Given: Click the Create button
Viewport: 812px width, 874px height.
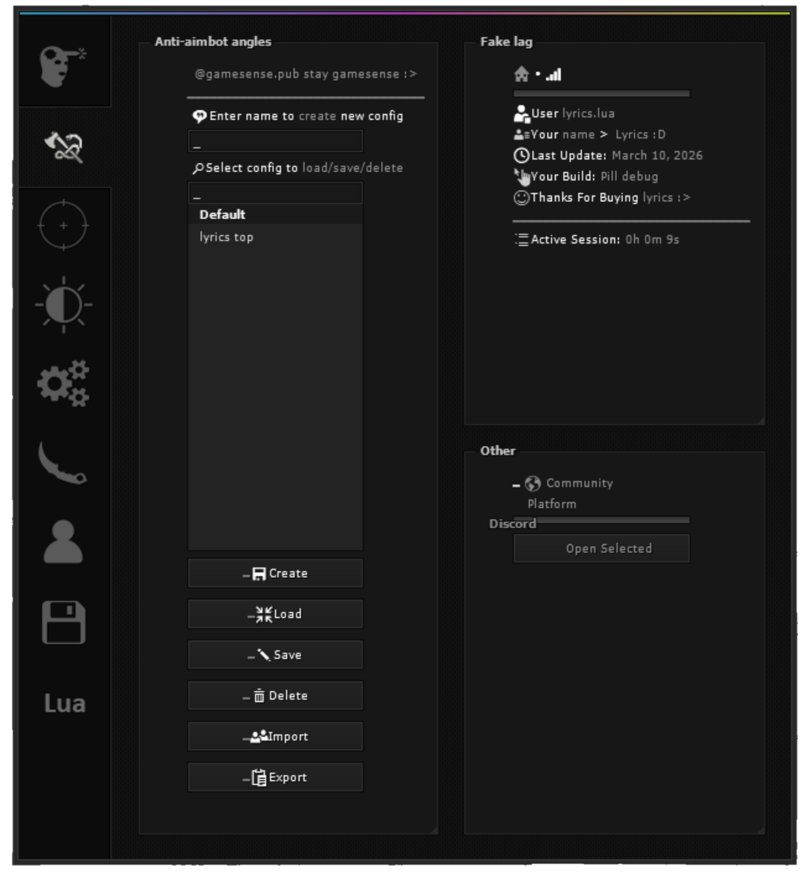Looking at the screenshot, I should [275, 573].
